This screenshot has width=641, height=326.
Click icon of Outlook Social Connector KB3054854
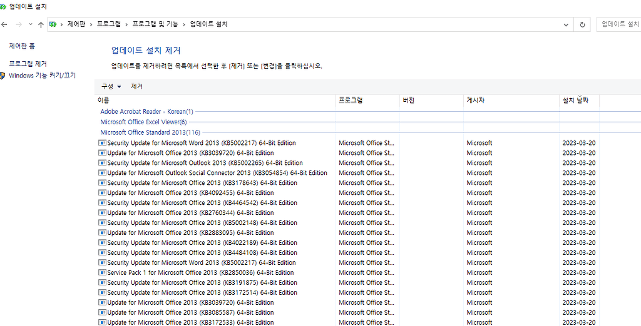point(102,173)
